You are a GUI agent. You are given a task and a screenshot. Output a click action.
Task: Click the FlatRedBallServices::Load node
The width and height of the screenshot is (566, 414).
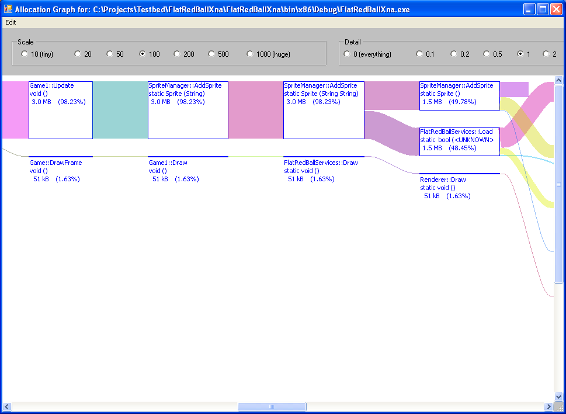point(460,142)
